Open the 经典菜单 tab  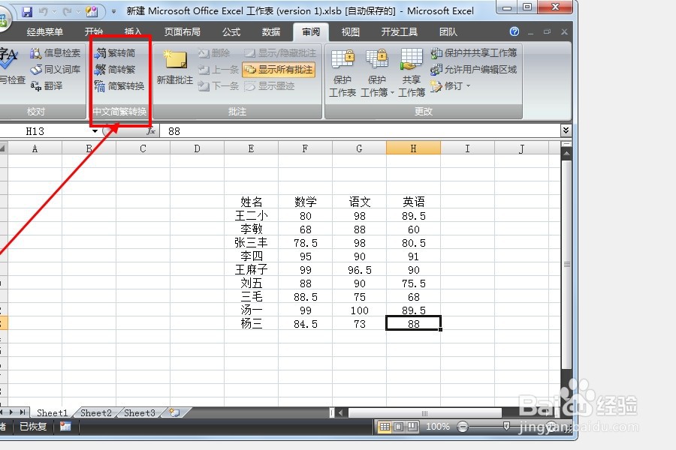click(45, 31)
